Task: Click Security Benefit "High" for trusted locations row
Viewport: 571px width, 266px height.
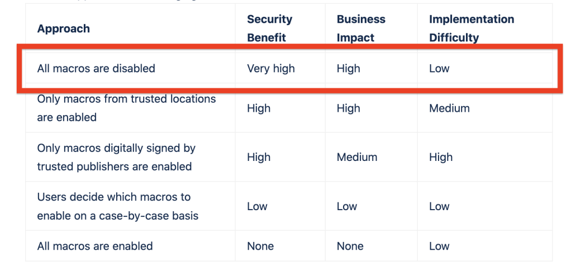Action: pos(259,108)
